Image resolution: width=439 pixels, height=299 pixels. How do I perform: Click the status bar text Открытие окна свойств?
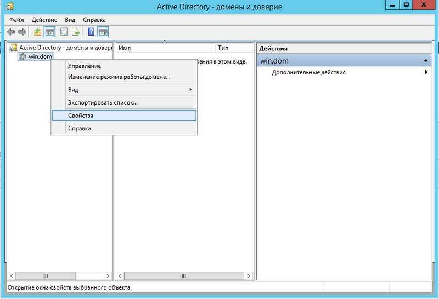pos(70,287)
